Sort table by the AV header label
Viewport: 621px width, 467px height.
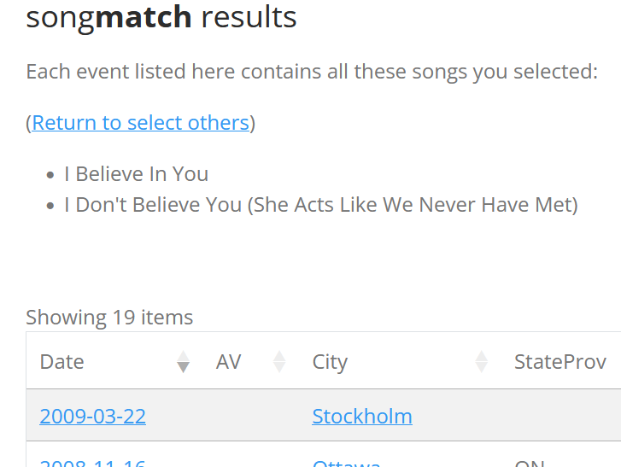229,362
